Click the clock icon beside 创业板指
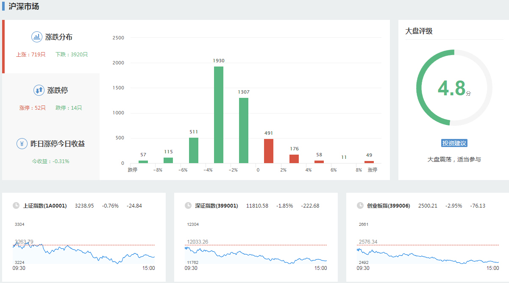Viewport: 509px width, 283px height. click(x=360, y=206)
